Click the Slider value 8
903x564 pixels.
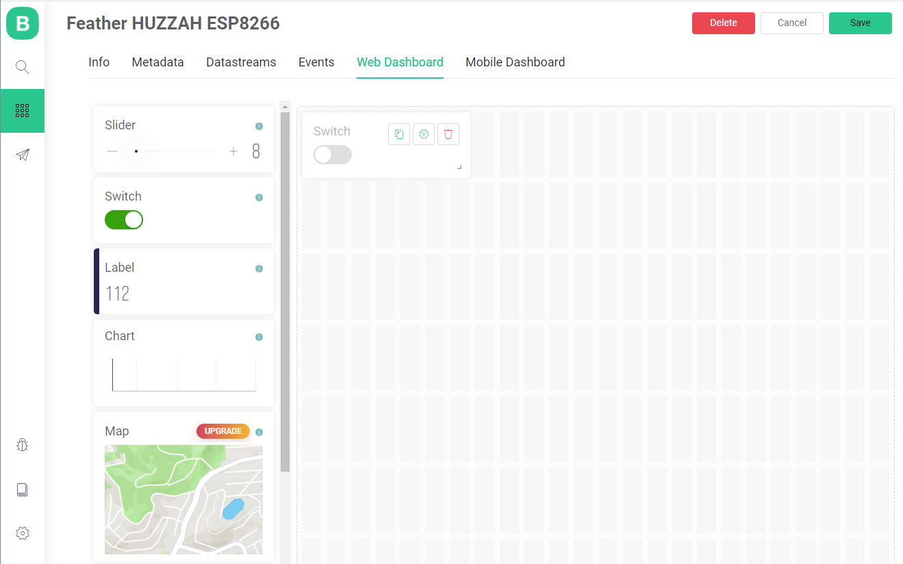(x=256, y=151)
